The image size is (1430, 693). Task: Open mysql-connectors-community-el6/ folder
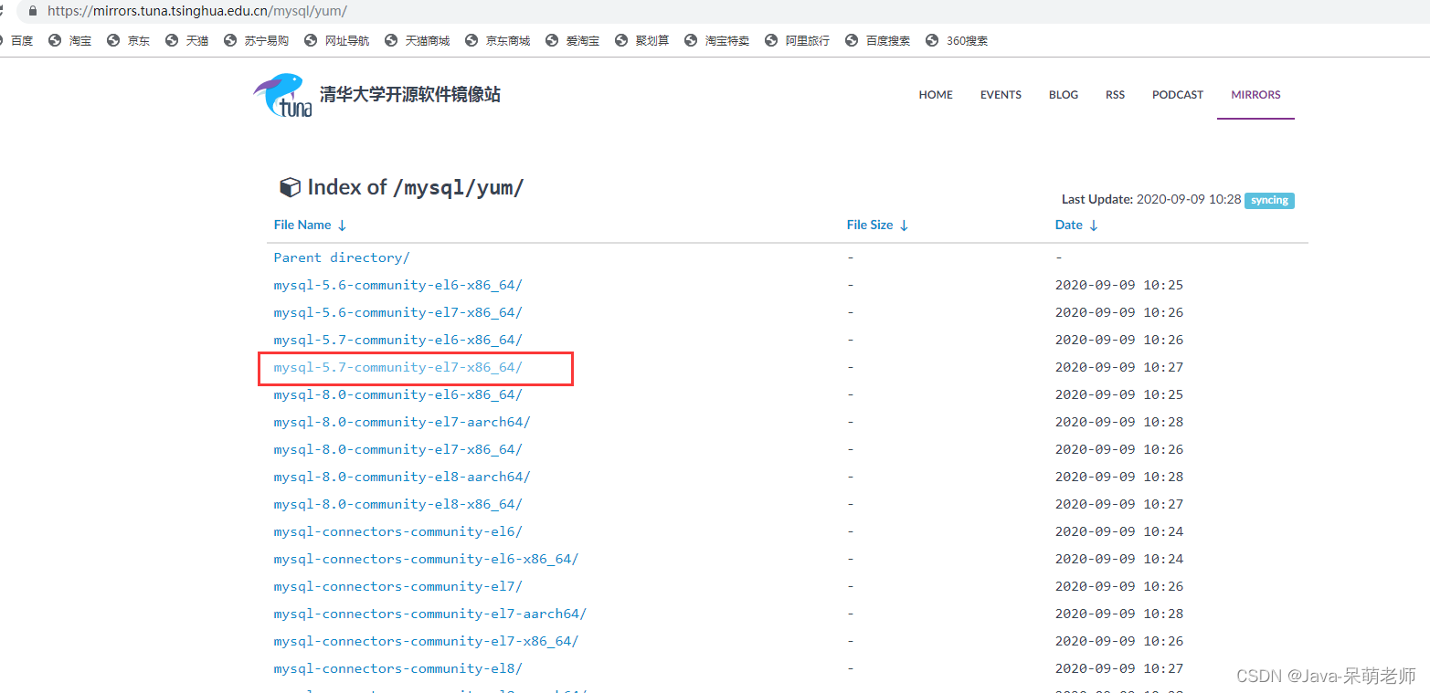click(x=398, y=531)
